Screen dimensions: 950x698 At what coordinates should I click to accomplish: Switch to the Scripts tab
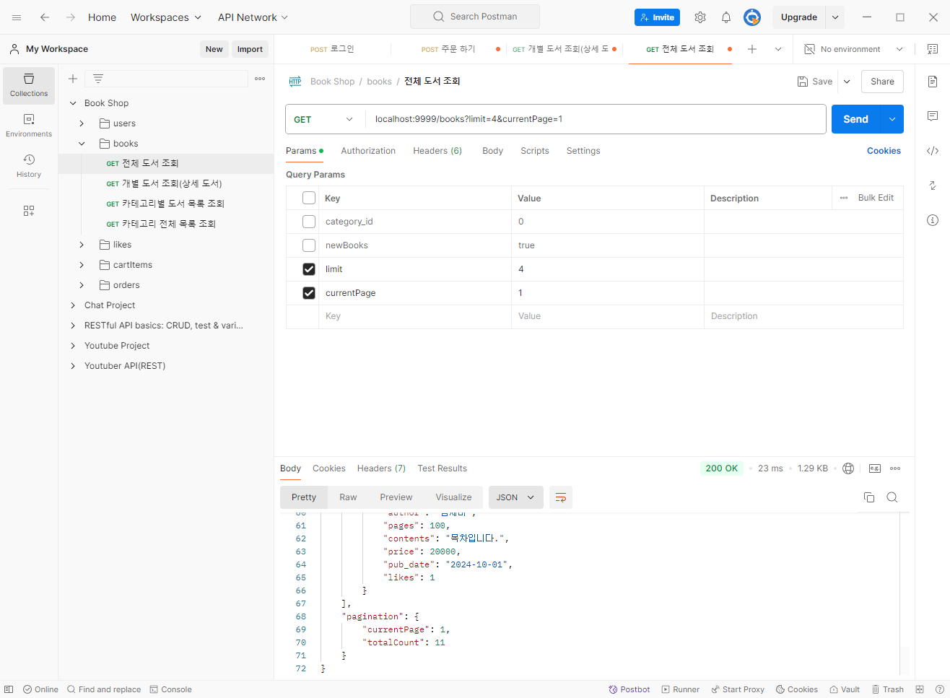(x=535, y=151)
